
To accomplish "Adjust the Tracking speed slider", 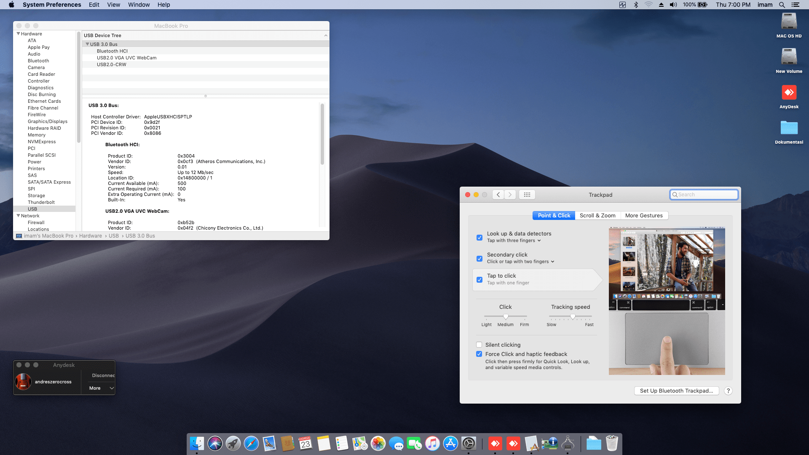I will coord(571,316).
